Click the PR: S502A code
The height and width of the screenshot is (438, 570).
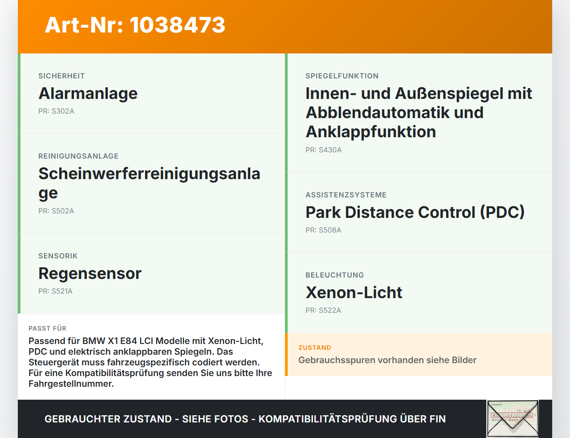(56, 211)
